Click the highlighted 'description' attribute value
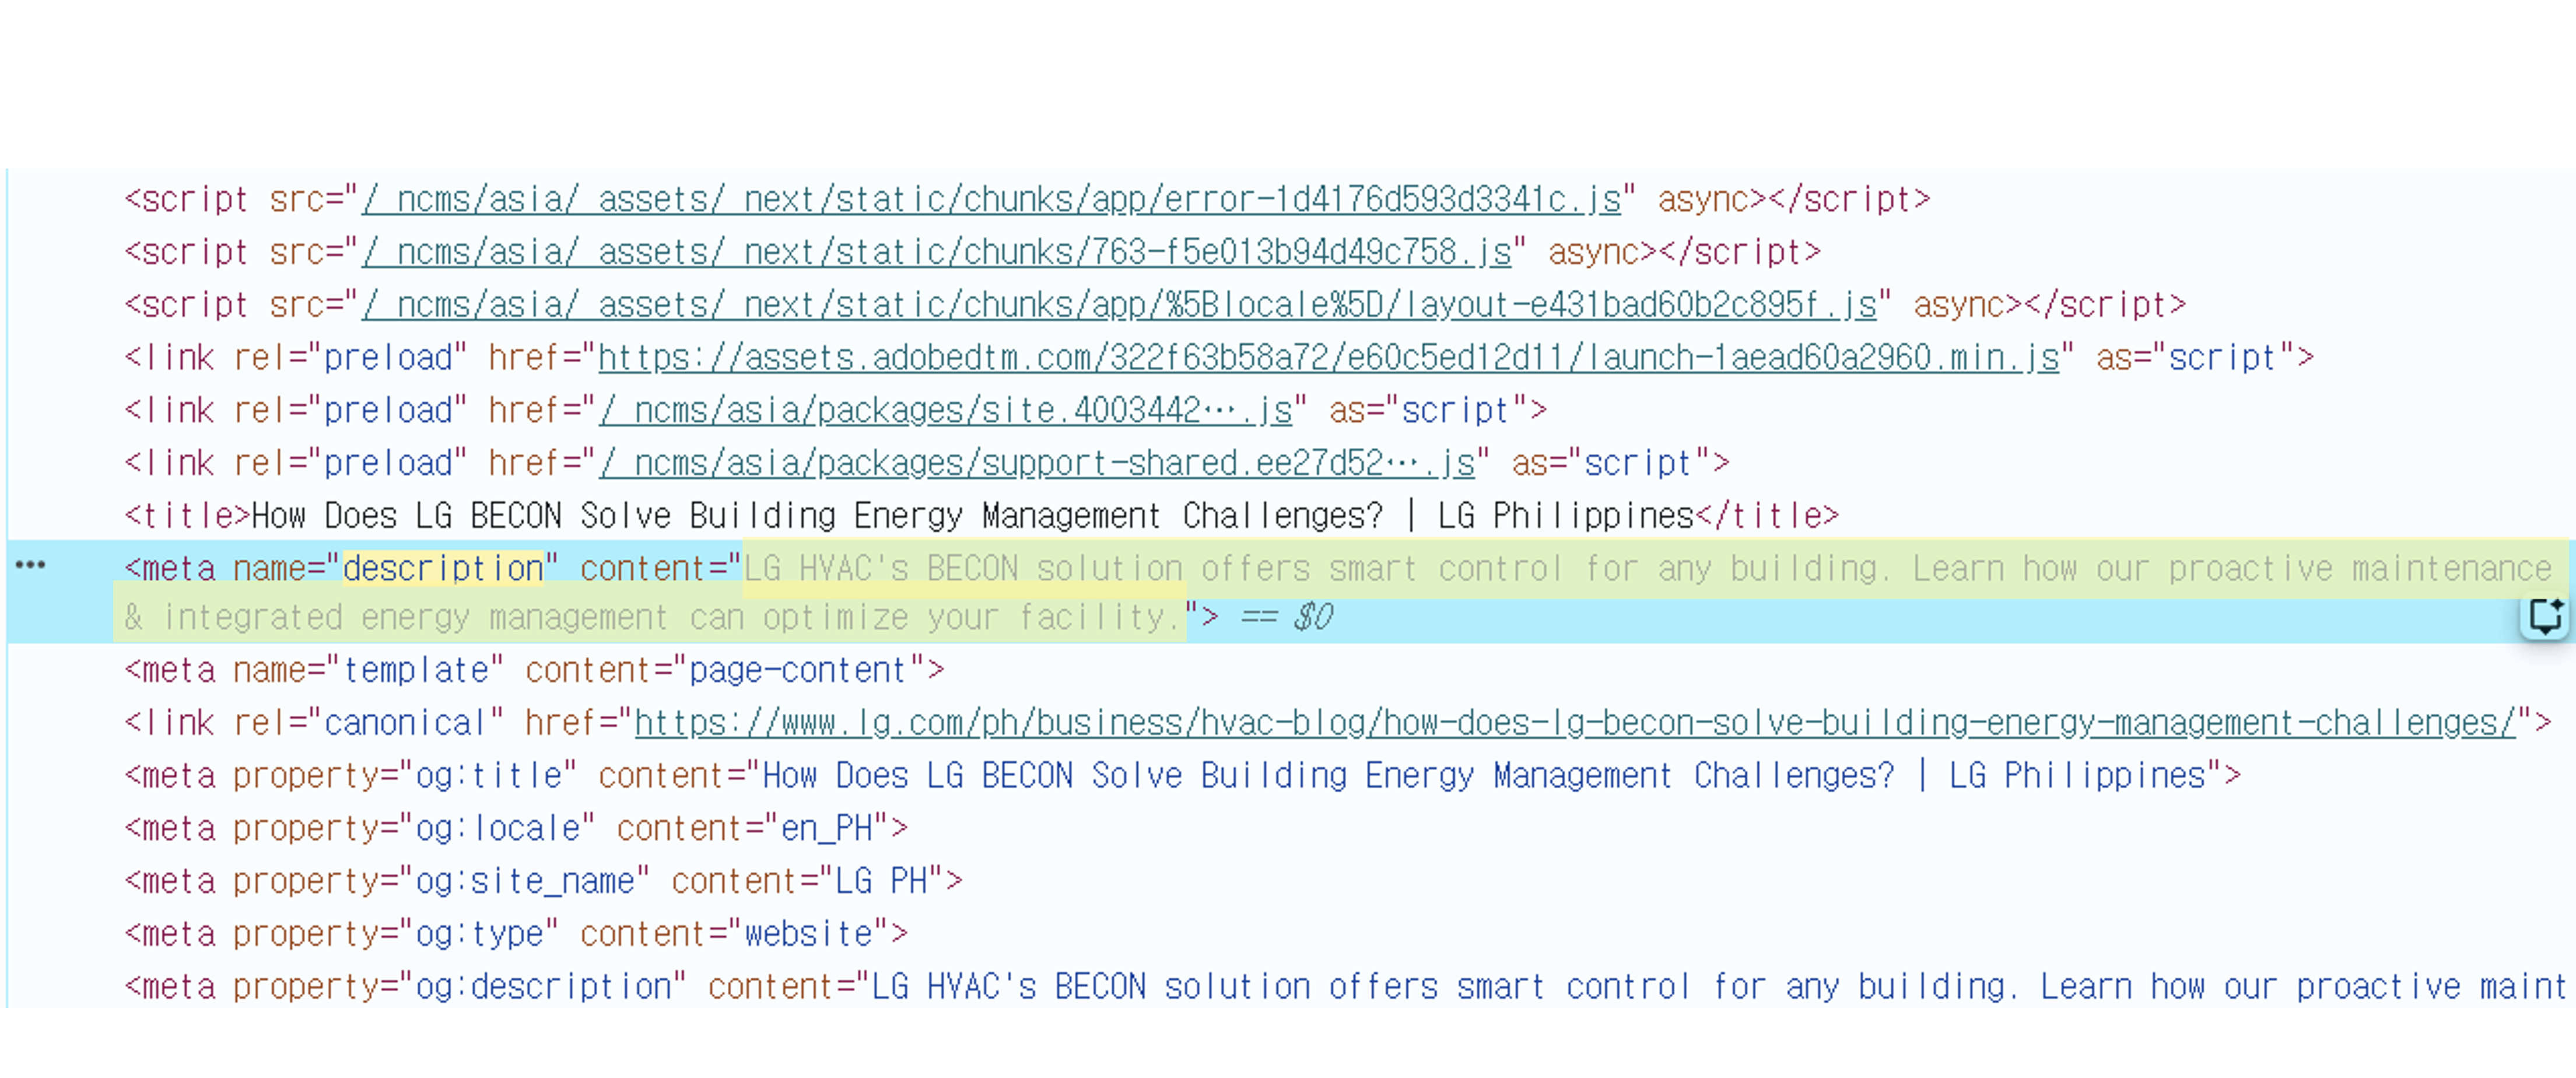The height and width of the screenshot is (1078, 2576). [443, 569]
